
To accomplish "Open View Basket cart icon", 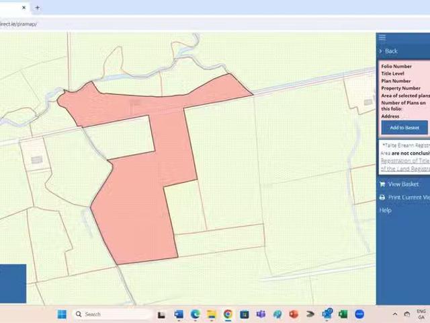I will pos(382,184).
